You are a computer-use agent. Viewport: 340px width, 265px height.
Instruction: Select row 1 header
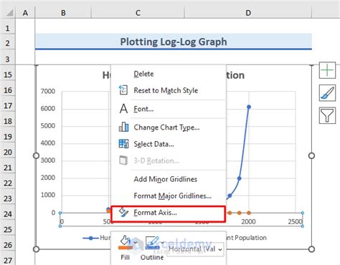[8, 29]
